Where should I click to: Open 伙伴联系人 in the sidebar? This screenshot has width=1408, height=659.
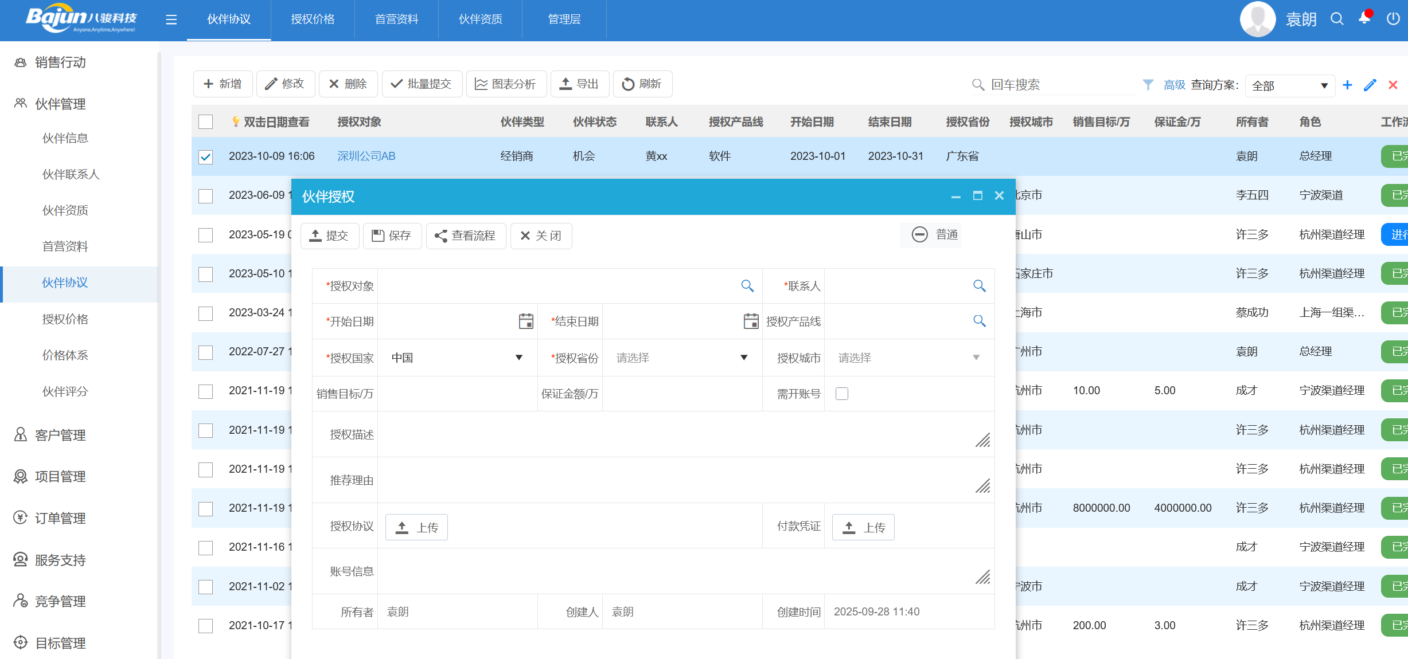click(x=71, y=174)
